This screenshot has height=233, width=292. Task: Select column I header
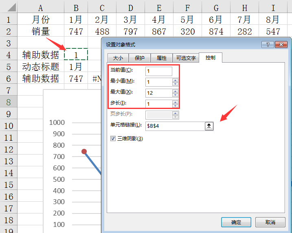point(273,7)
